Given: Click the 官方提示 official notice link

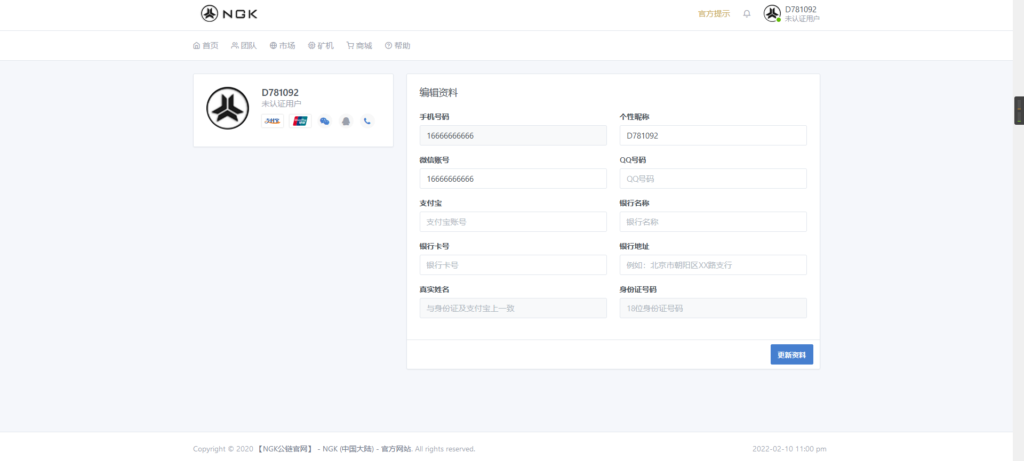Looking at the screenshot, I should click(714, 14).
